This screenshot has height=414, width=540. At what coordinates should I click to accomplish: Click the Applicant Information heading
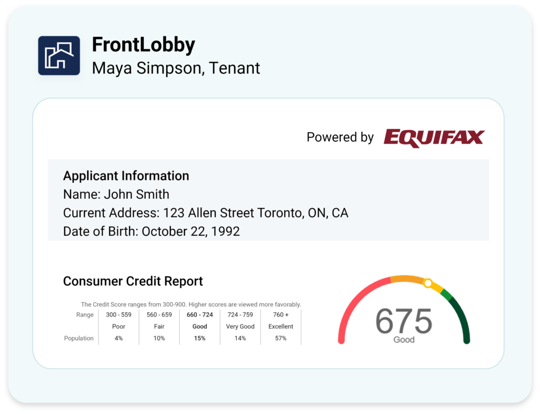[x=126, y=176]
